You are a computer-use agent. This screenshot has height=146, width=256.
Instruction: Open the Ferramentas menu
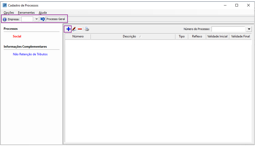(26, 12)
